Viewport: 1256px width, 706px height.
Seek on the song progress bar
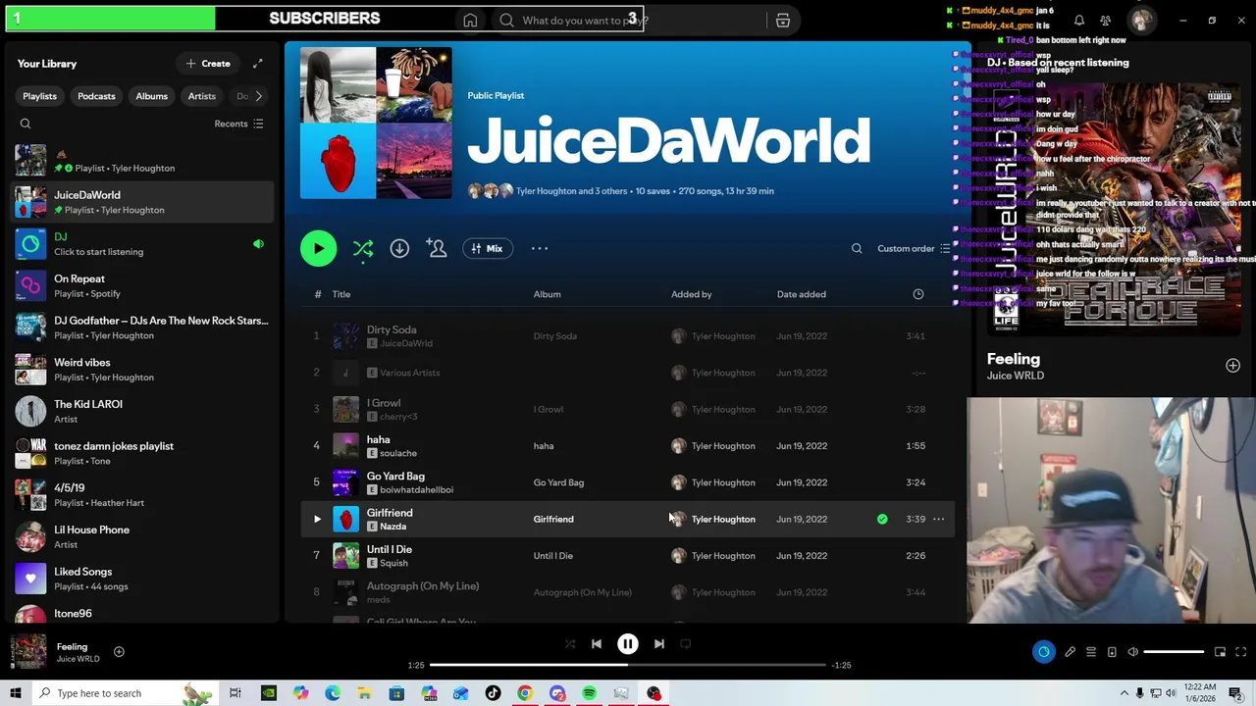click(x=628, y=665)
